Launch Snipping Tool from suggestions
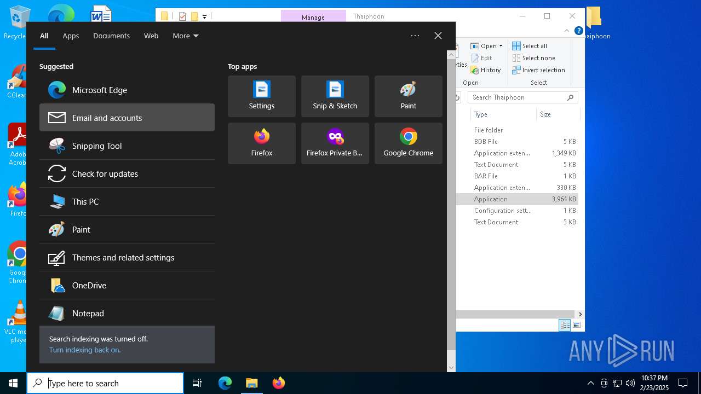Viewport: 701px width, 394px height. pos(127,146)
